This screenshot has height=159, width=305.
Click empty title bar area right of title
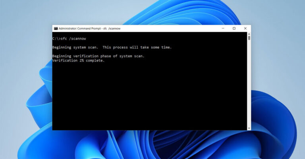pos(171,28)
